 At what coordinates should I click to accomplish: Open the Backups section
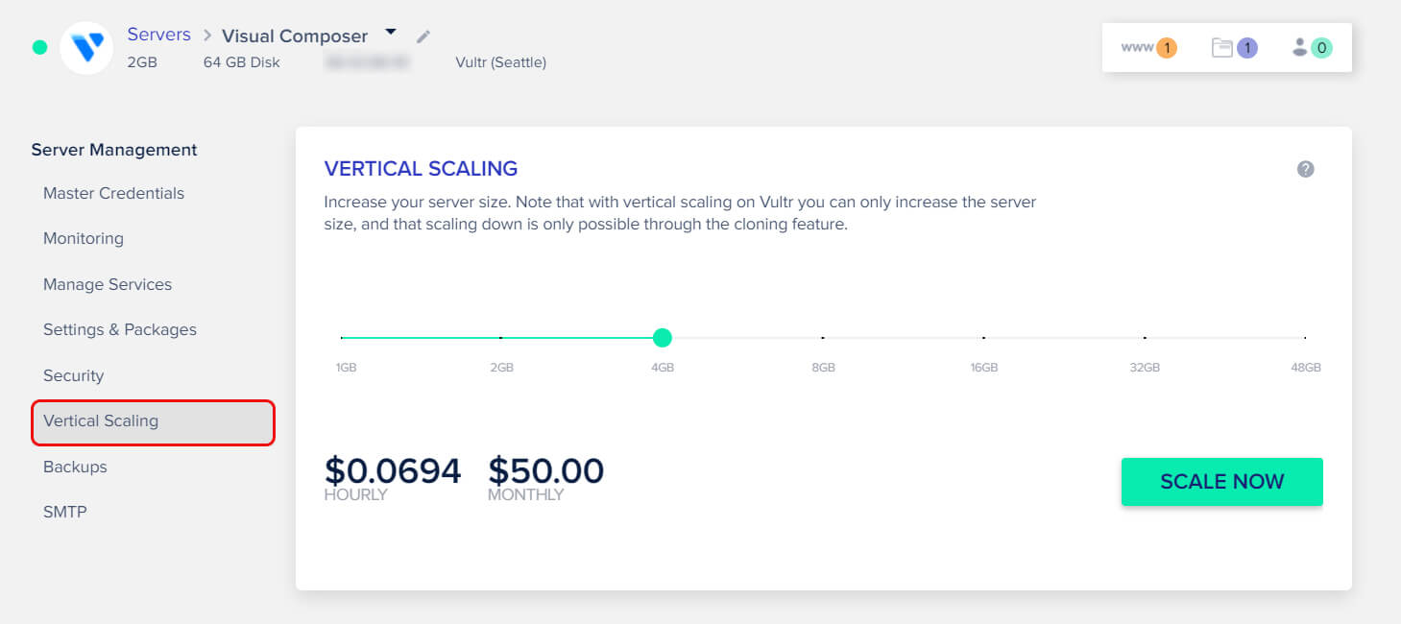coord(75,467)
